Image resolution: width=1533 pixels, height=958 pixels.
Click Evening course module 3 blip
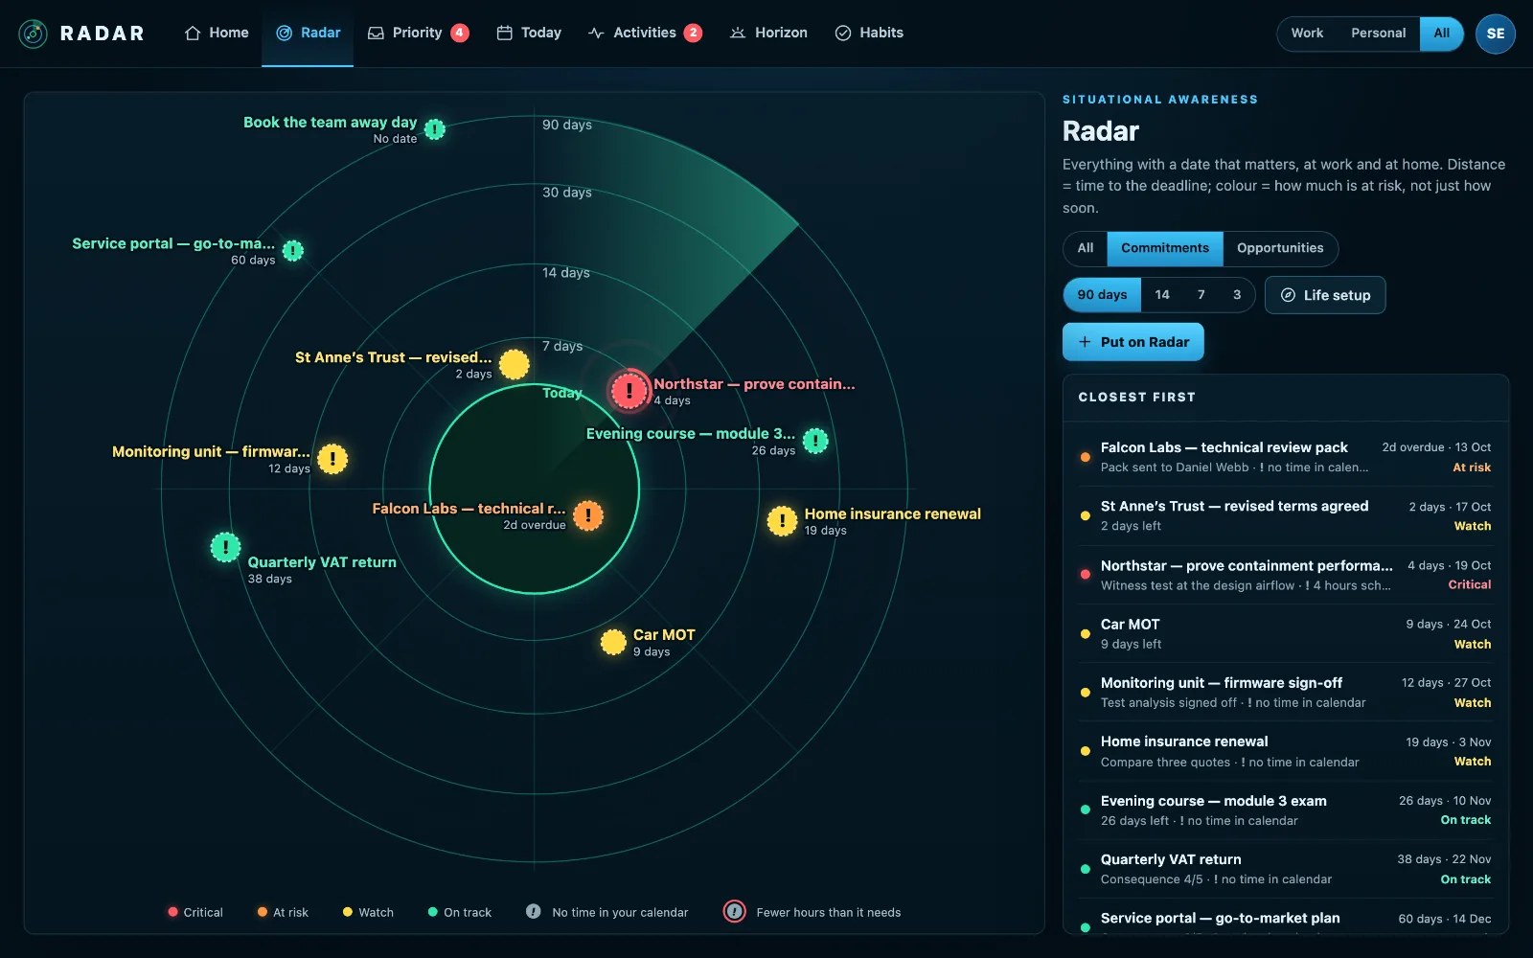pyautogui.click(x=815, y=441)
